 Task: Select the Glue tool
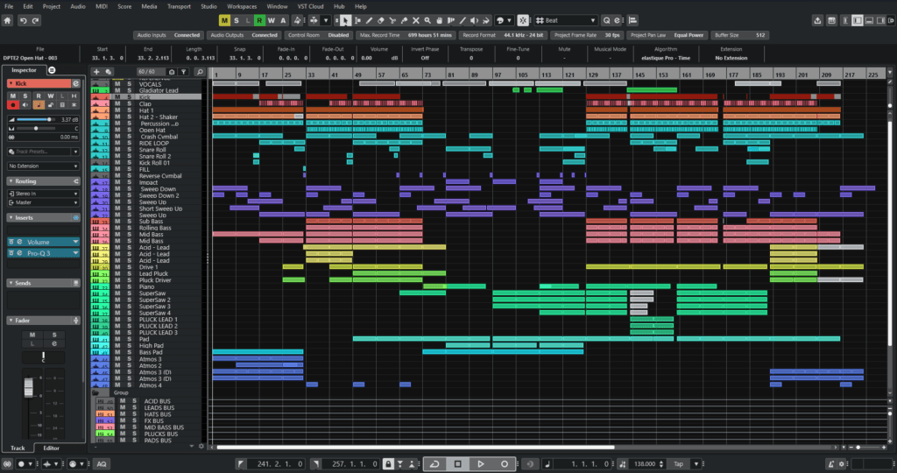pos(404,21)
